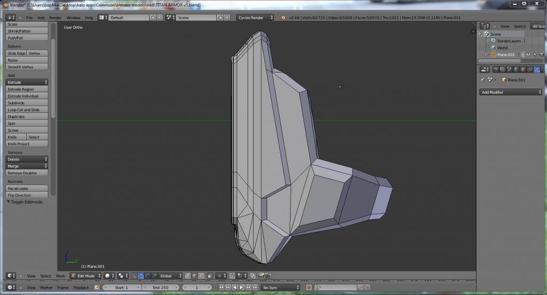Click the End: 250 frame field
547x295 pixels.
pos(161,288)
